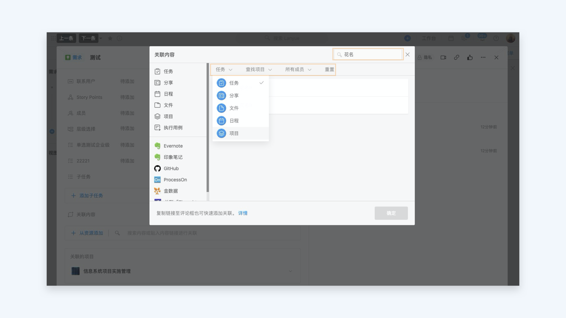Select 日程 in the left category list
The height and width of the screenshot is (318, 566).
point(178,94)
